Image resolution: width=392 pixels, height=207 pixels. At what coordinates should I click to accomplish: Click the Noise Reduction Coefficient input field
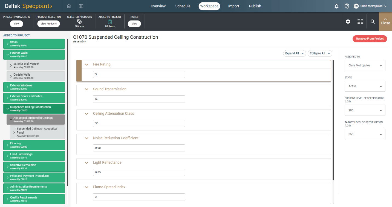139,148
